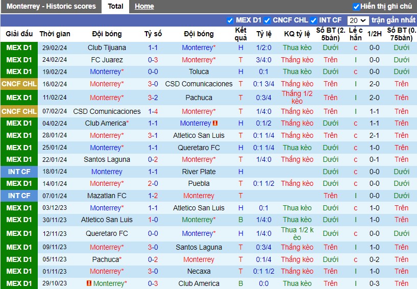This screenshot has height=289, width=417.
Task: Click Necaxa team name
Action: coord(199,271)
